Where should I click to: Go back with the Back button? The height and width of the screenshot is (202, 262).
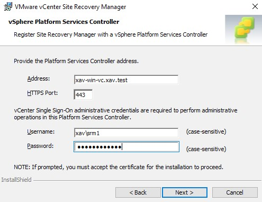point(138,192)
